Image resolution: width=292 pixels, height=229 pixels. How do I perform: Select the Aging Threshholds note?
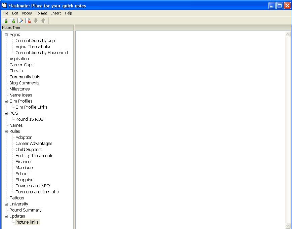[33, 47]
